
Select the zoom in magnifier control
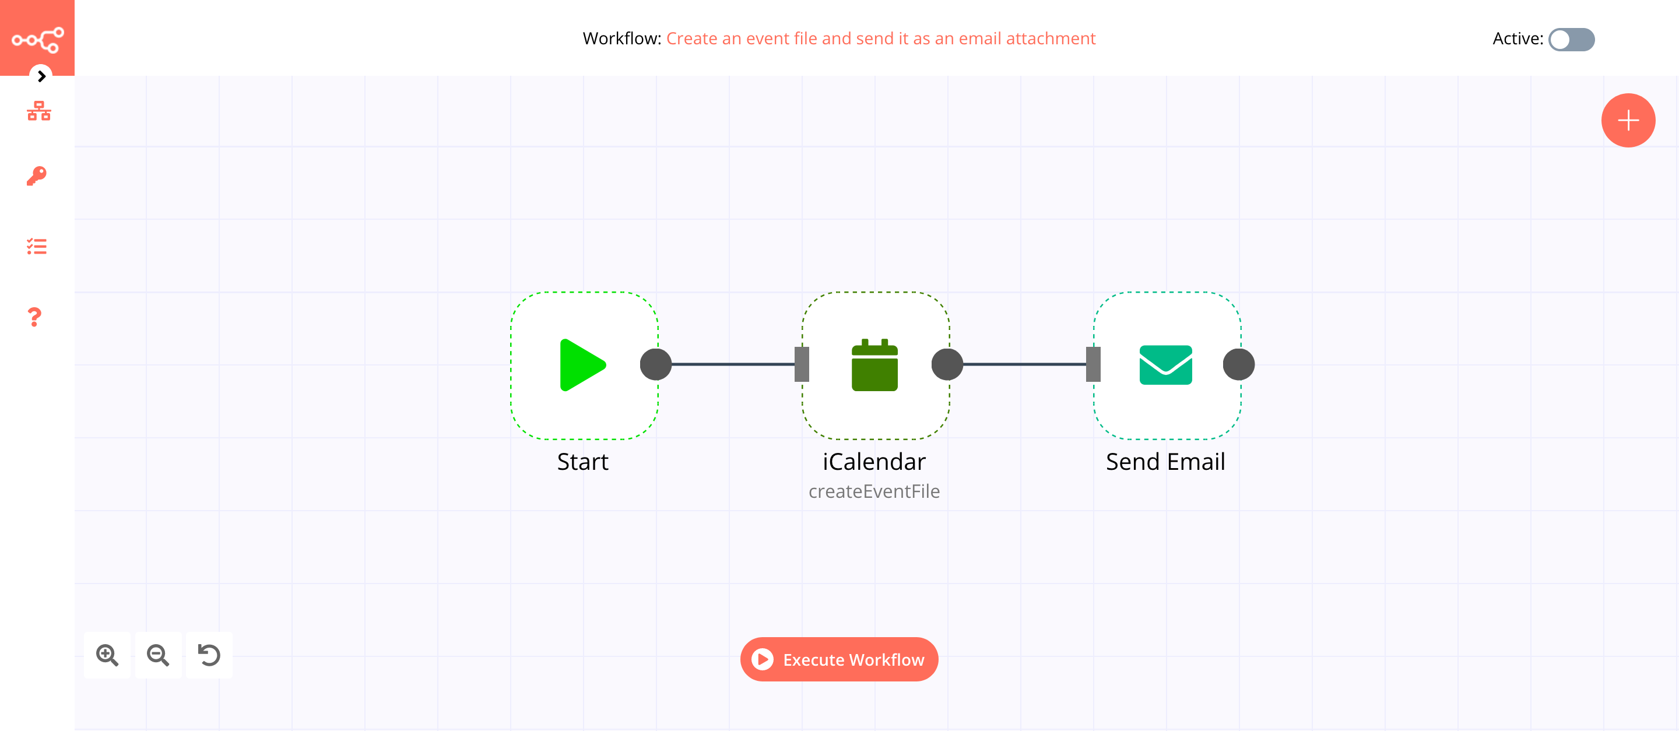coord(107,653)
